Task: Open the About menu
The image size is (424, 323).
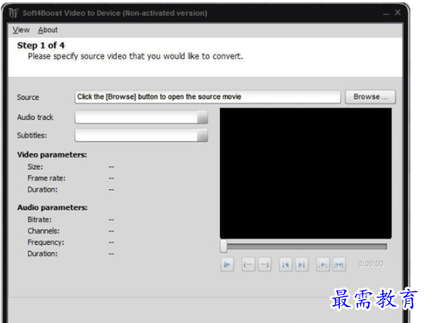Action: pos(48,30)
